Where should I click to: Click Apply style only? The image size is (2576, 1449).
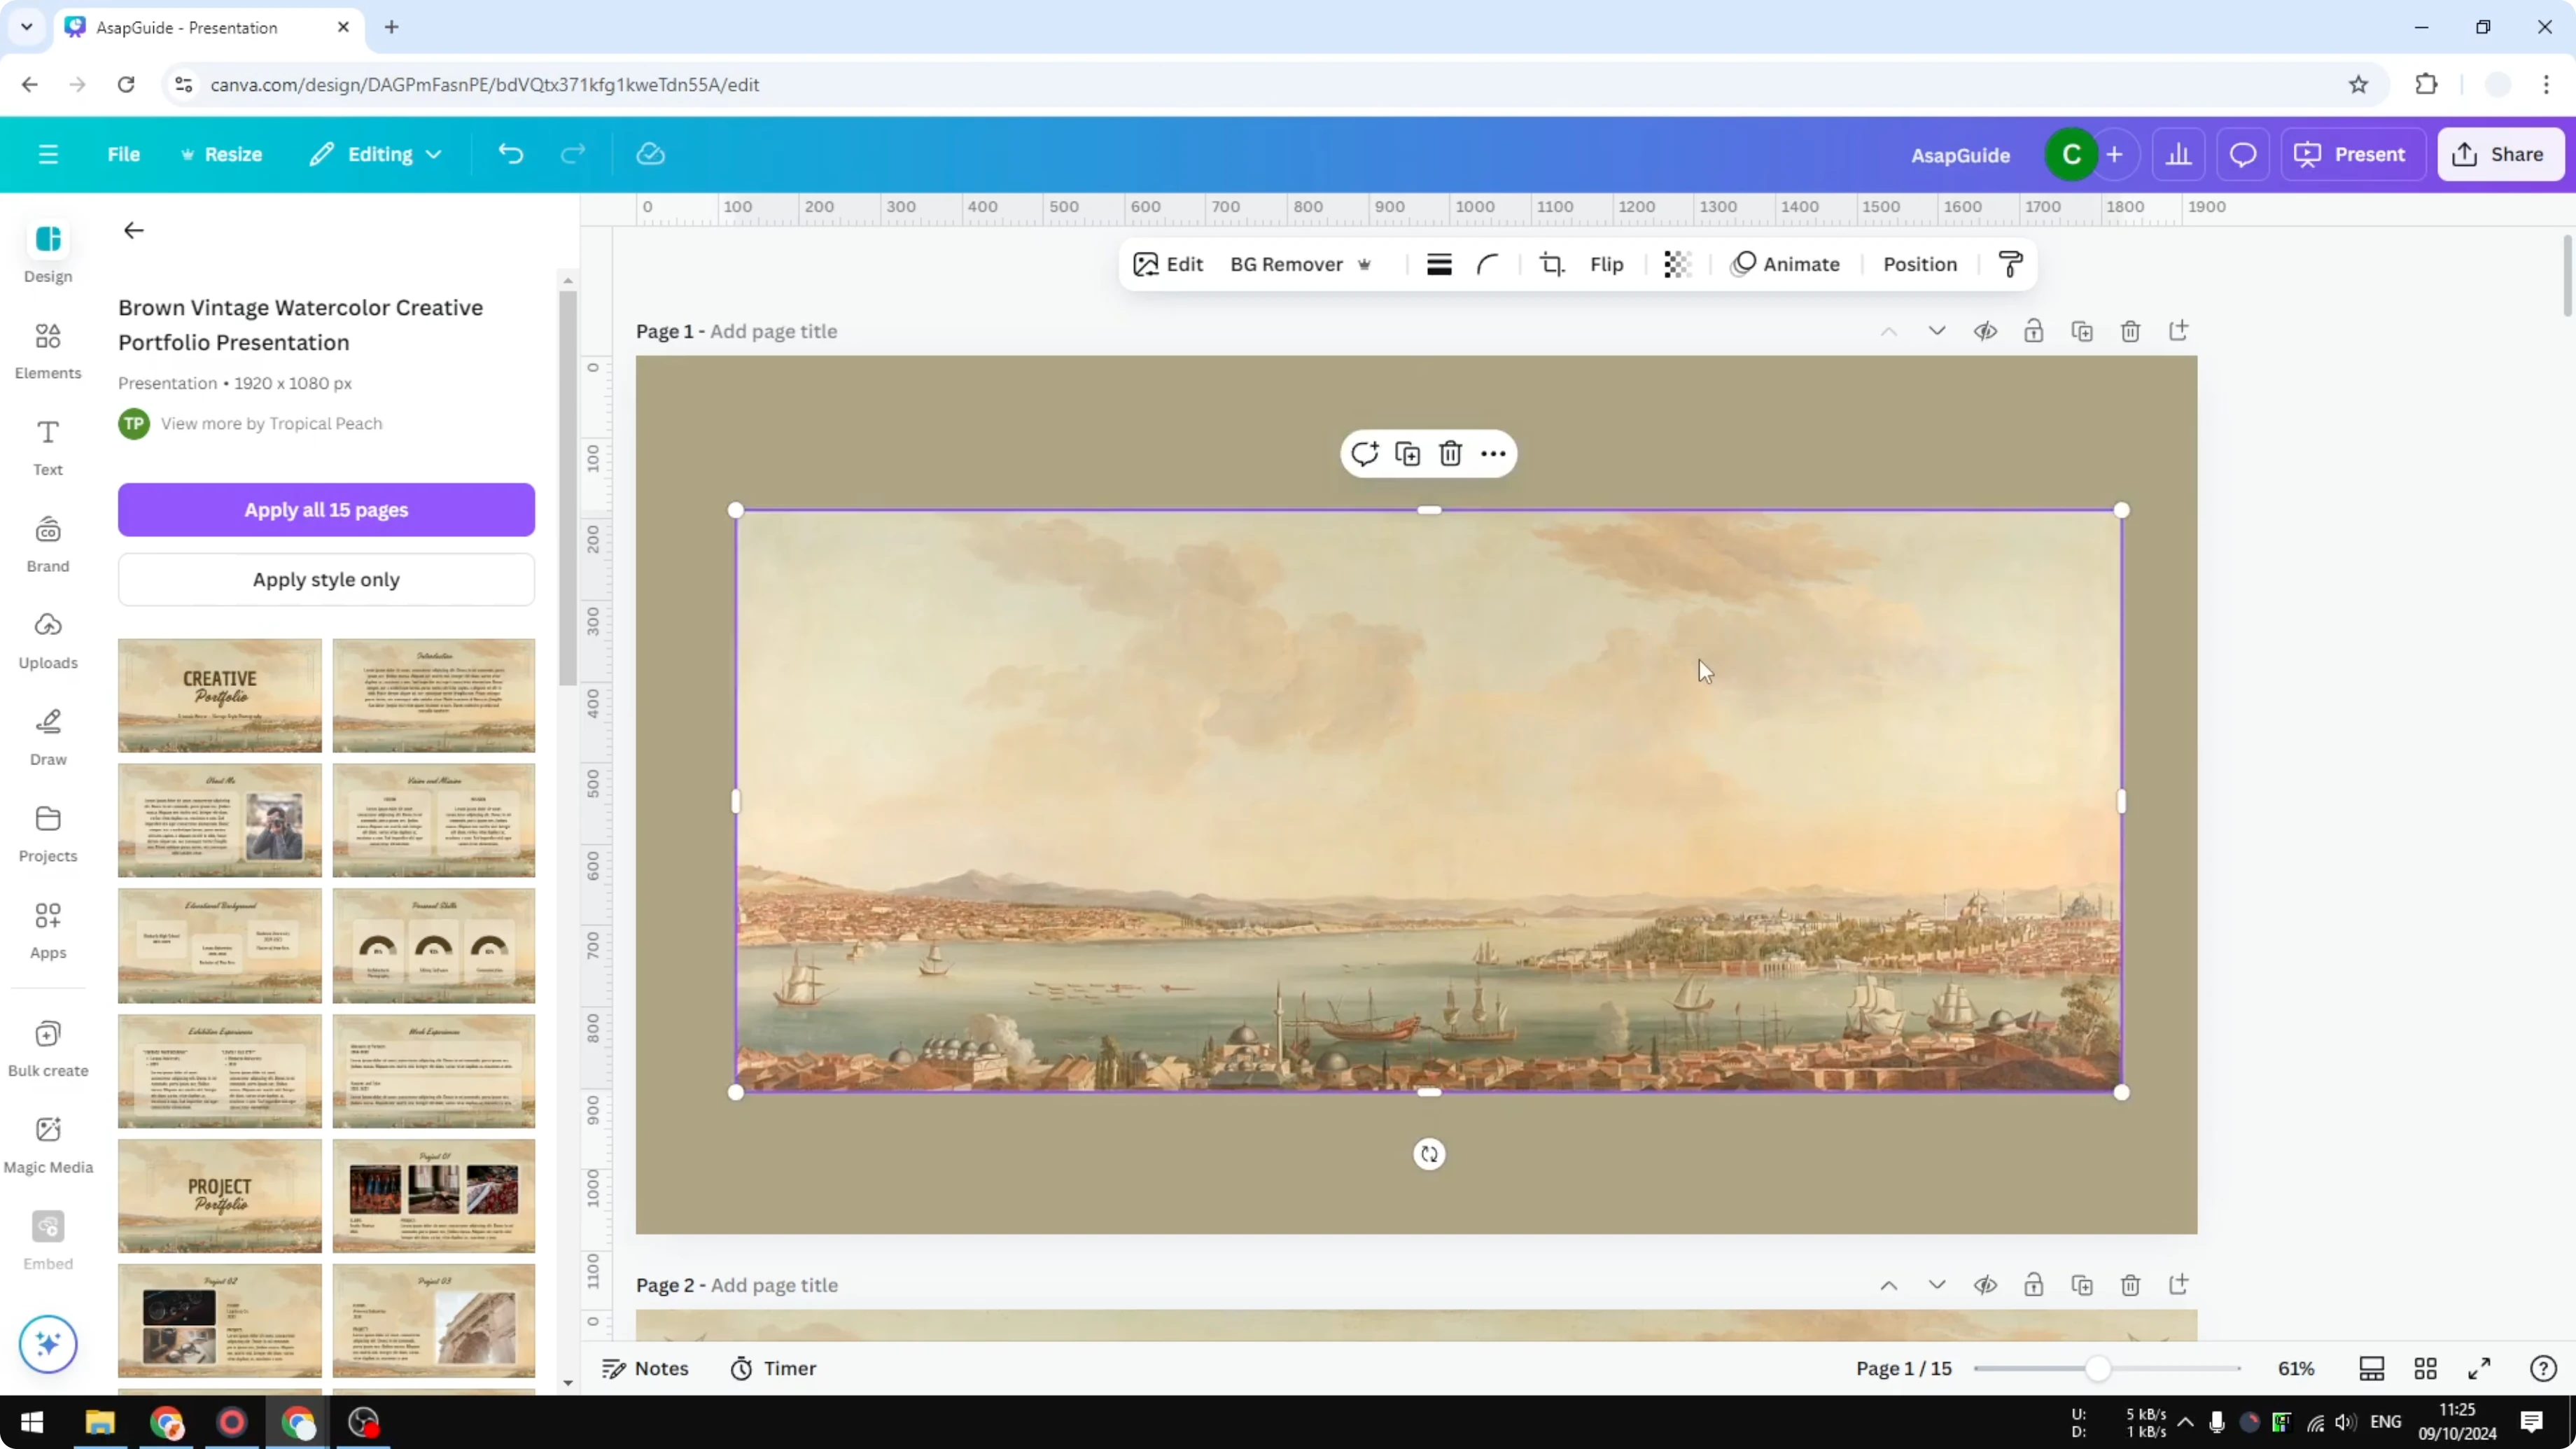pyautogui.click(x=326, y=579)
